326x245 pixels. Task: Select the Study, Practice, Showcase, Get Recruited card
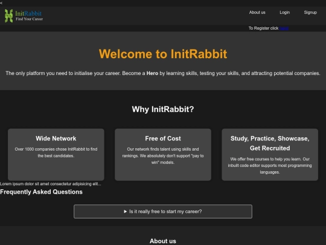pyautogui.click(x=270, y=155)
